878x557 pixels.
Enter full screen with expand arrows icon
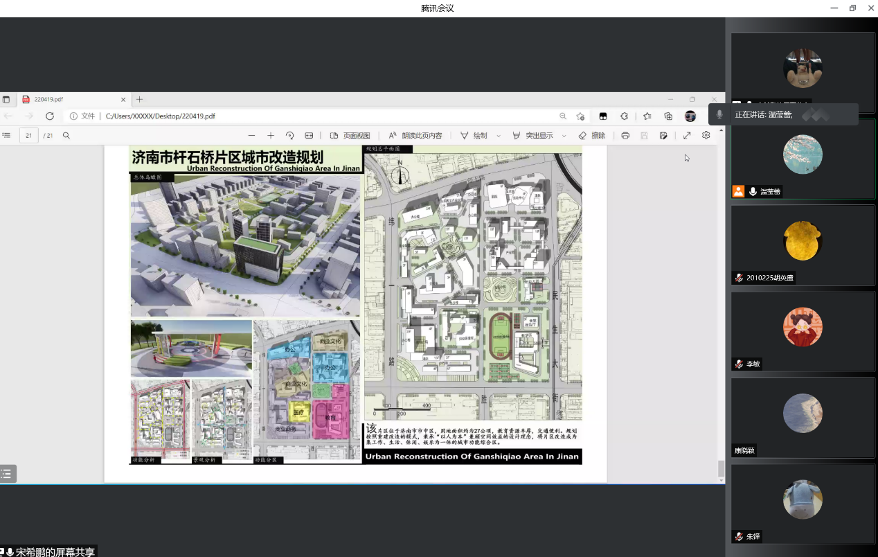click(x=687, y=136)
